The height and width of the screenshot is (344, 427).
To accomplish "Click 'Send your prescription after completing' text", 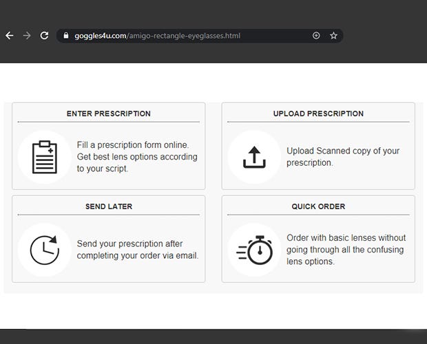I will [x=138, y=250].
